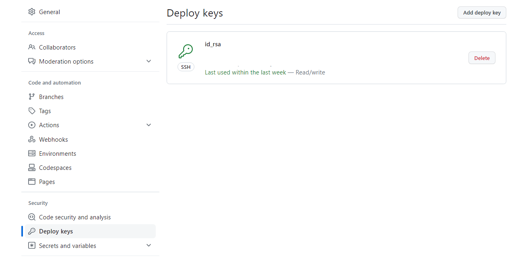
Task: Select the id_rsa key title
Action: 213,44
